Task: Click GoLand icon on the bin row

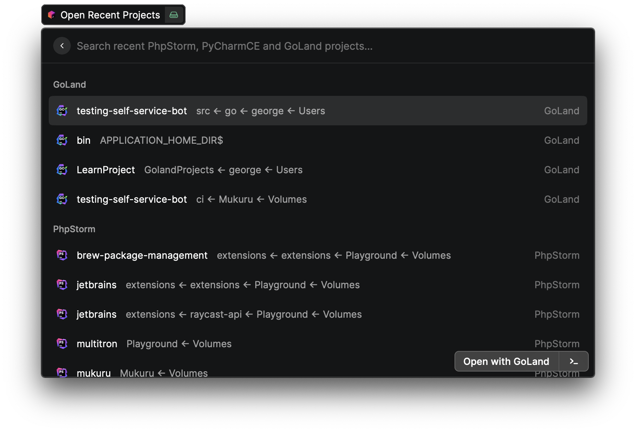Action: (x=62, y=140)
